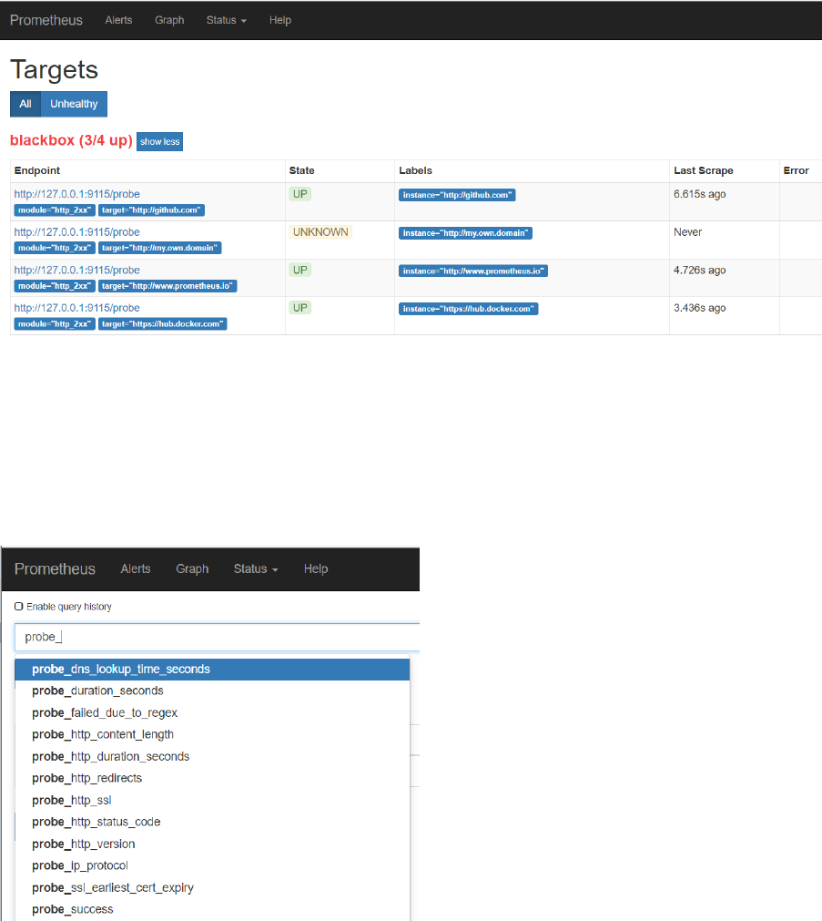The width and height of the screenshot is (822, 921).
Task: Select probe_ssl_earliest_cert_expiry suggestion
Action: pyautogui.click(x=212, y=887)
